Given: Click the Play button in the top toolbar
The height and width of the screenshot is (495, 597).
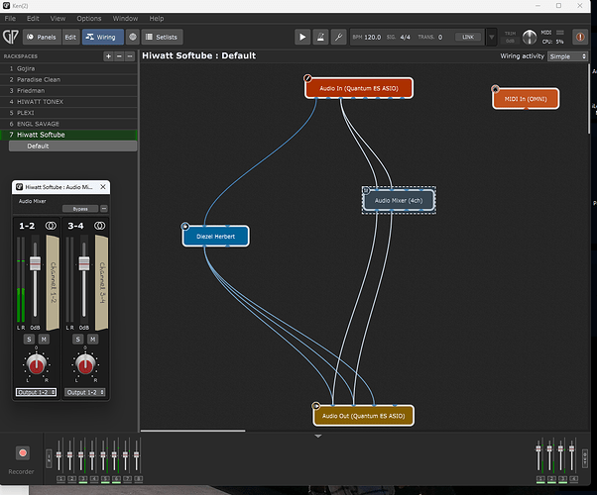Looking at the screenshot, I should pyautogui.click(x=303, y=37).
